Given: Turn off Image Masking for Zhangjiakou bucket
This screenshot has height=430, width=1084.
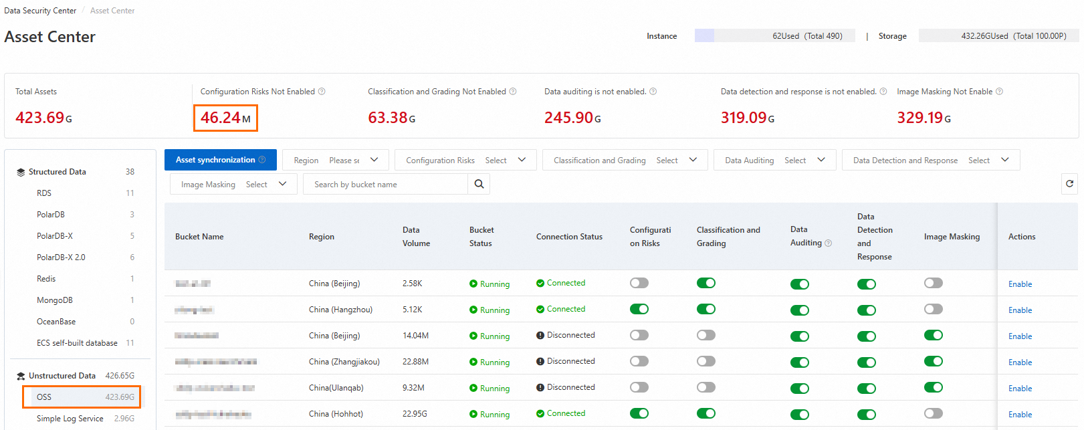Looking at the screenshot, I should [933, 361].
